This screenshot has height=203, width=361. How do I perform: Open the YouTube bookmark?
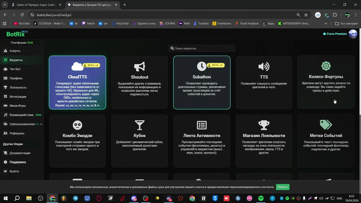tap(22, 23)
